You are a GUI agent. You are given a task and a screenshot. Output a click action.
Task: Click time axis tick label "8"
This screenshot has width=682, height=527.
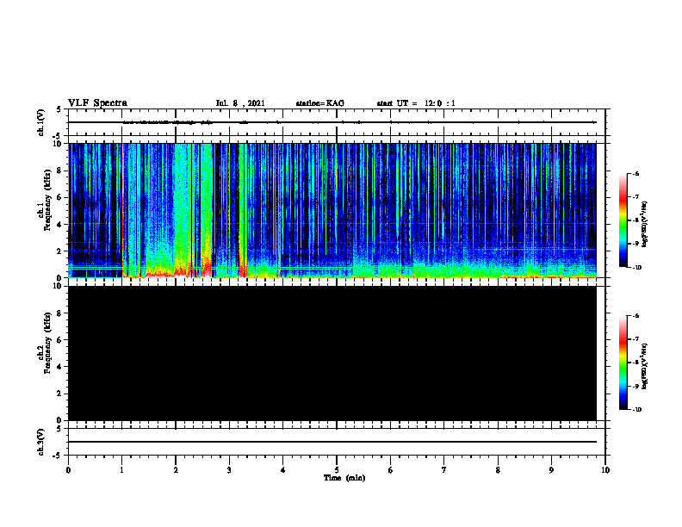[498, 470]
